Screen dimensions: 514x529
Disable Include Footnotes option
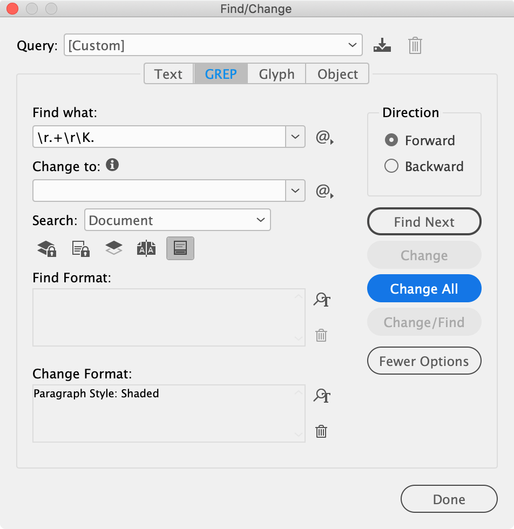pos(180,248)
